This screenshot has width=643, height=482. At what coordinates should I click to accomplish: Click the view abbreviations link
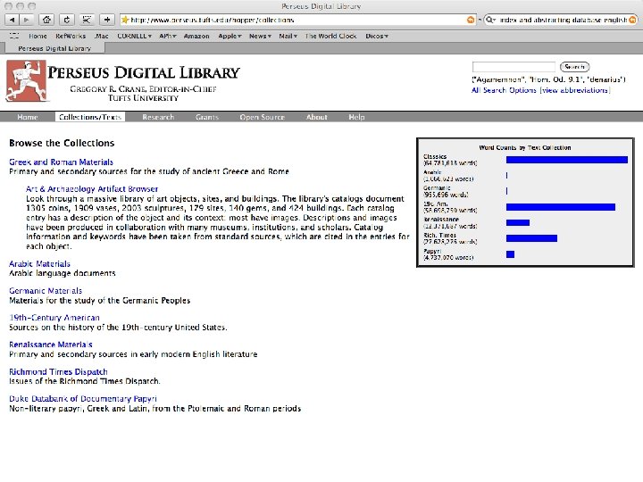pyautogui.click(x=575, y=90)
